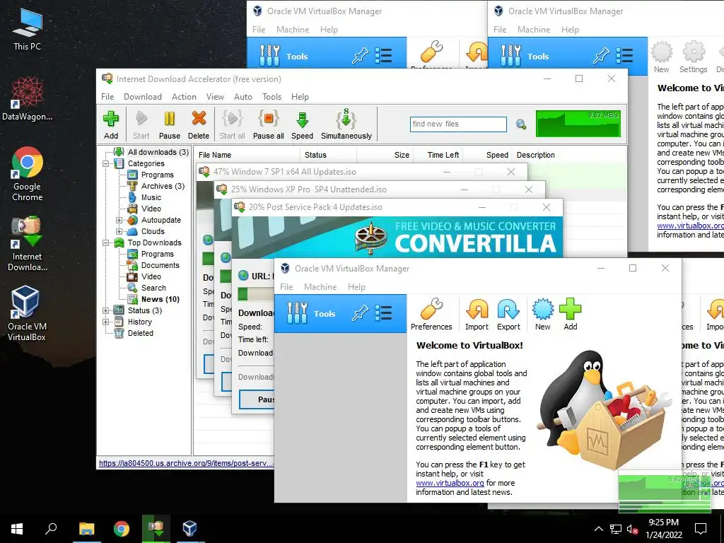724x543 pixels.
Task: Click Import in the front VirtualBox window
Action: tap(477, 315)
